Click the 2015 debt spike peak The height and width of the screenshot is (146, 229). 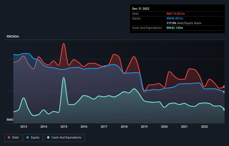(x=64, y=43)
